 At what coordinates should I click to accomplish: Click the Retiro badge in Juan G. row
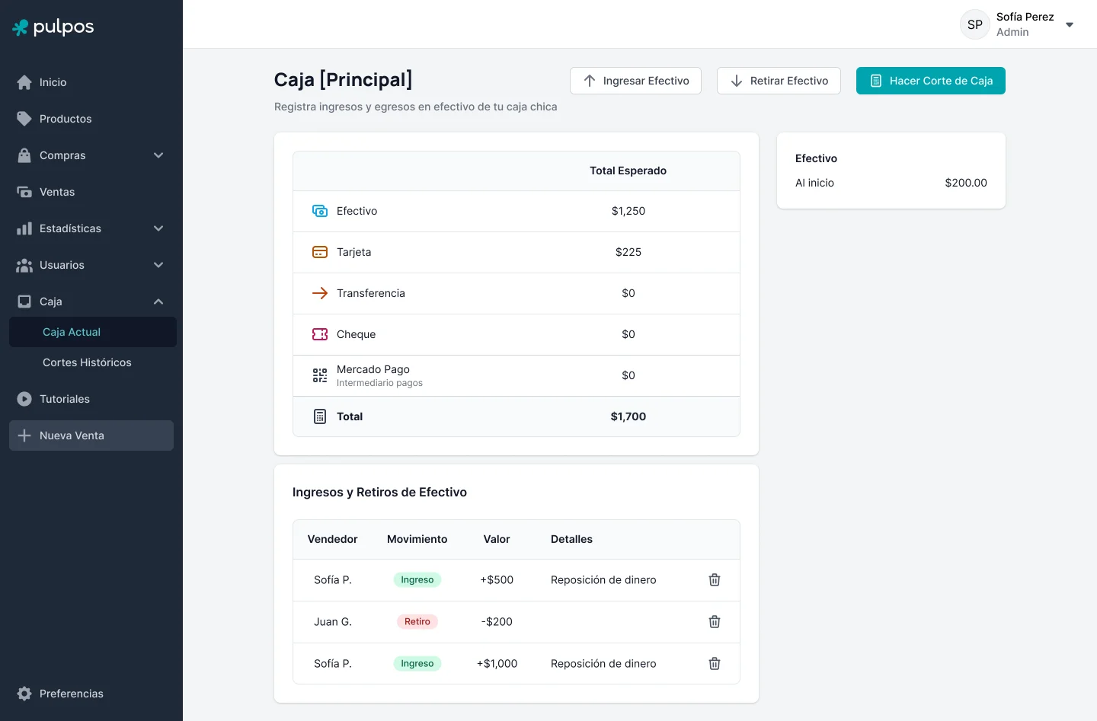point(417,622)
